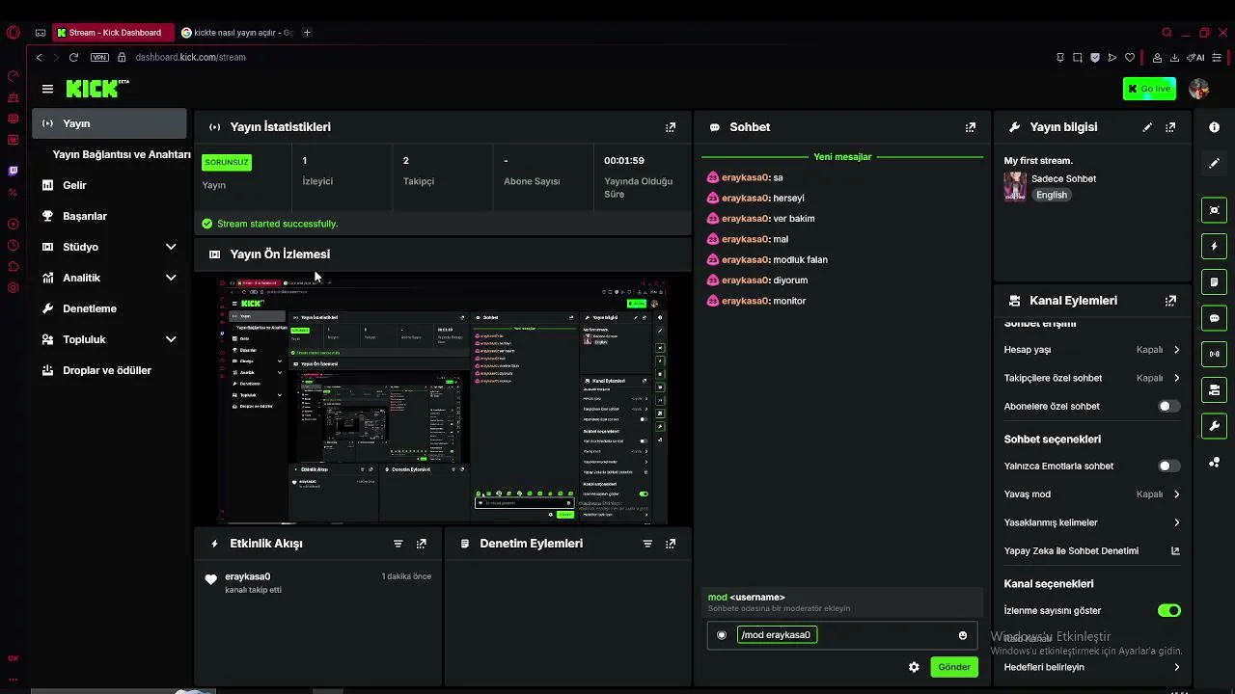Open Opera sidebar settings gear
1235x694 pixels.
click(x=13, y=287)
